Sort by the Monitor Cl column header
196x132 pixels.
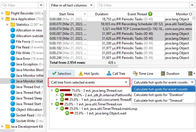[178, 14]
